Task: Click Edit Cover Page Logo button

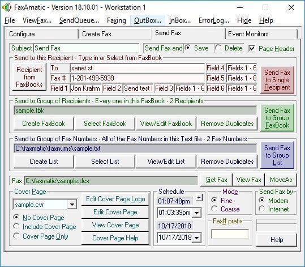Action: (x=115, y=199)
